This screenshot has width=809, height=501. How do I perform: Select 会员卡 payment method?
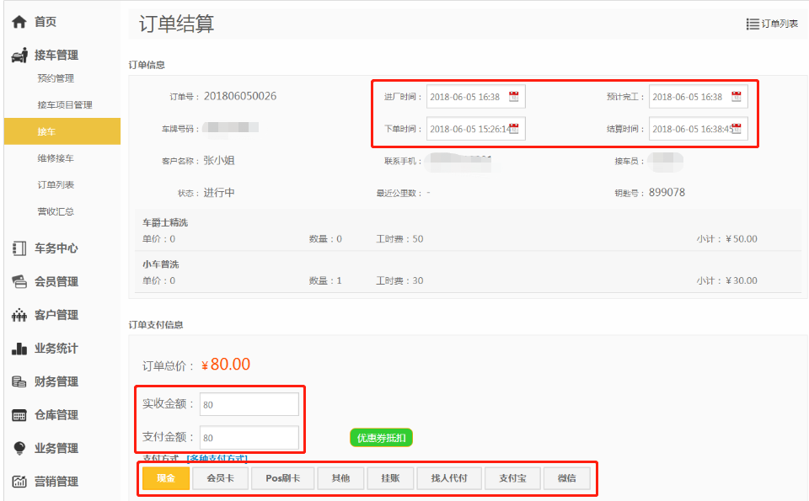(x=220, y=478)
